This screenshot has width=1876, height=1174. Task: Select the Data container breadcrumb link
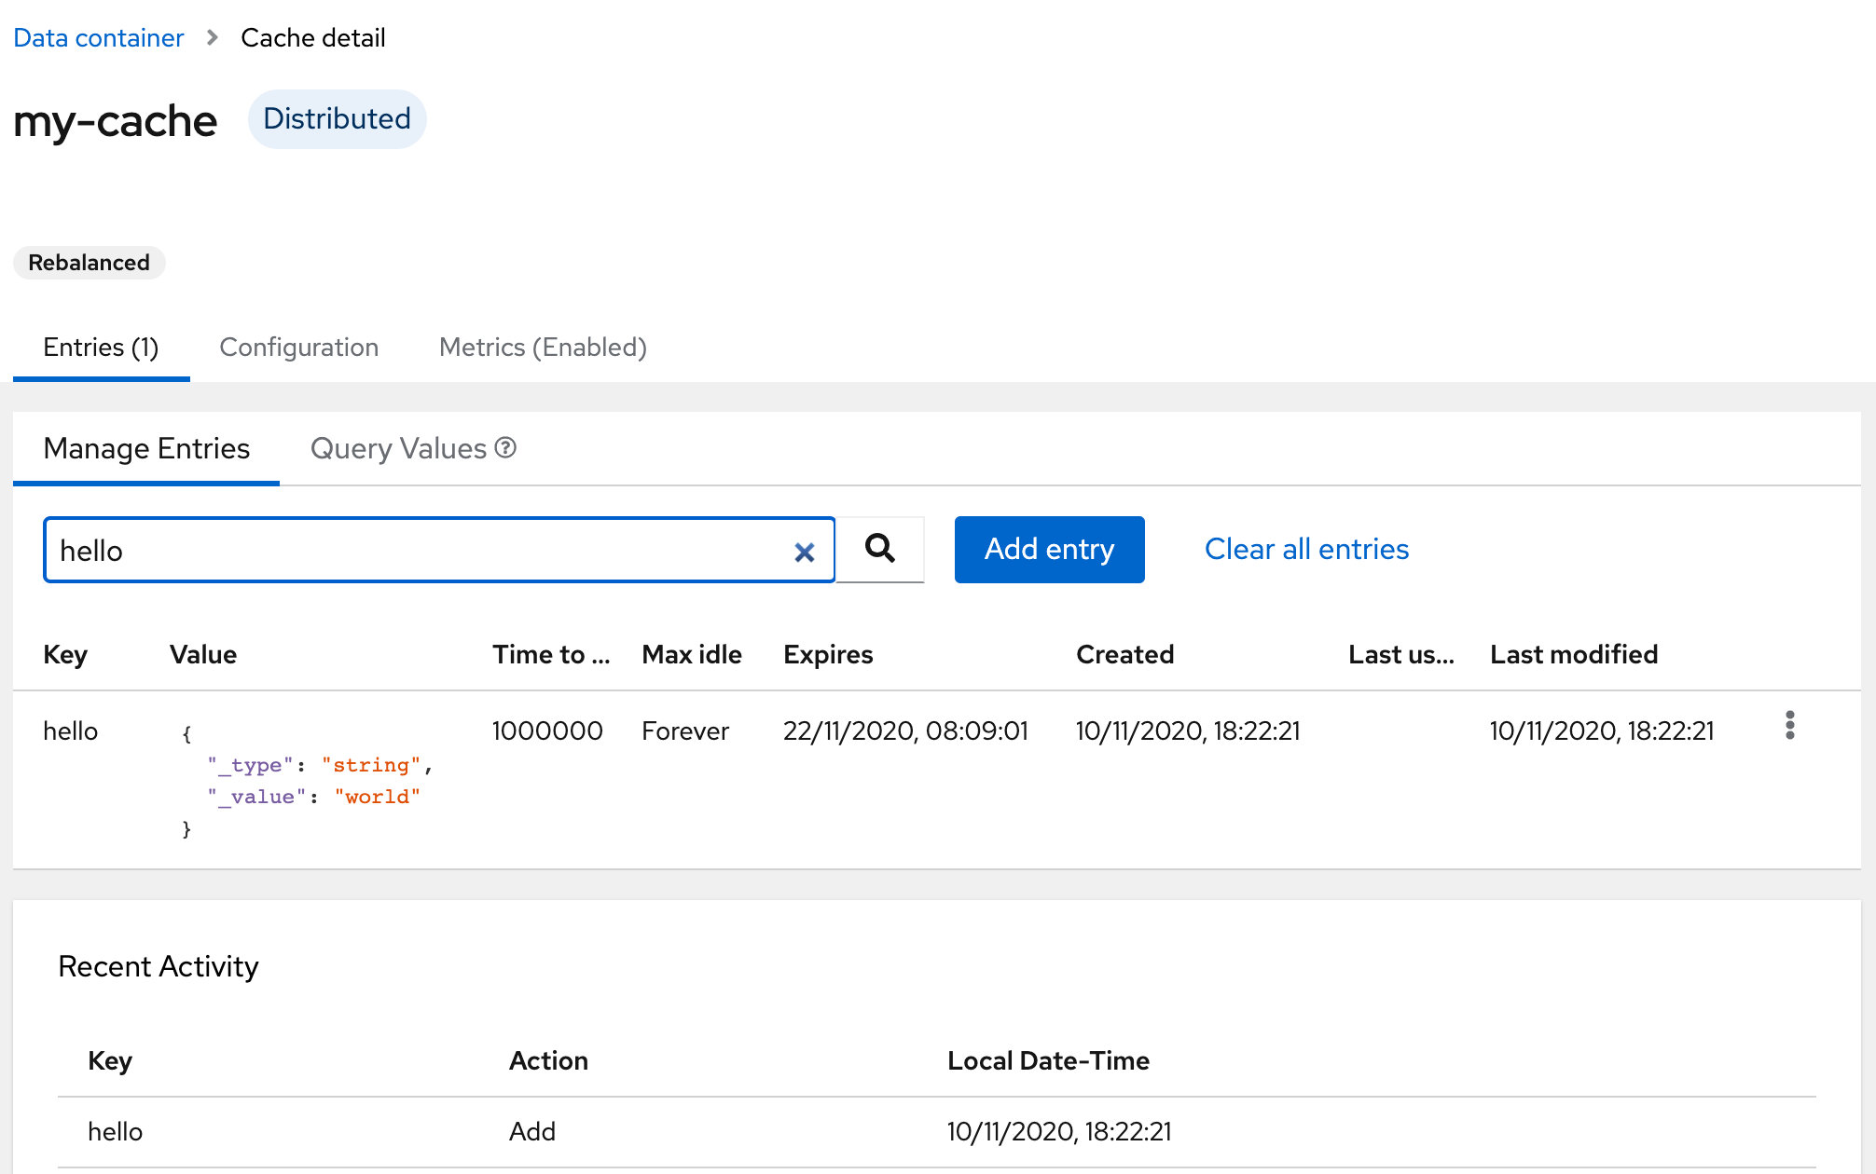click(x=98, y=37)
